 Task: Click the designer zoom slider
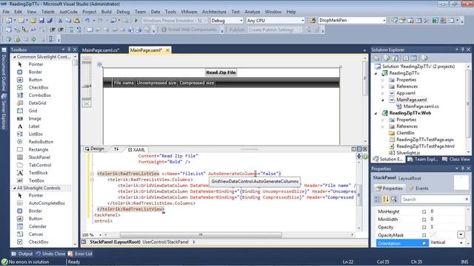pyautogui.click(x=87, y=86)
